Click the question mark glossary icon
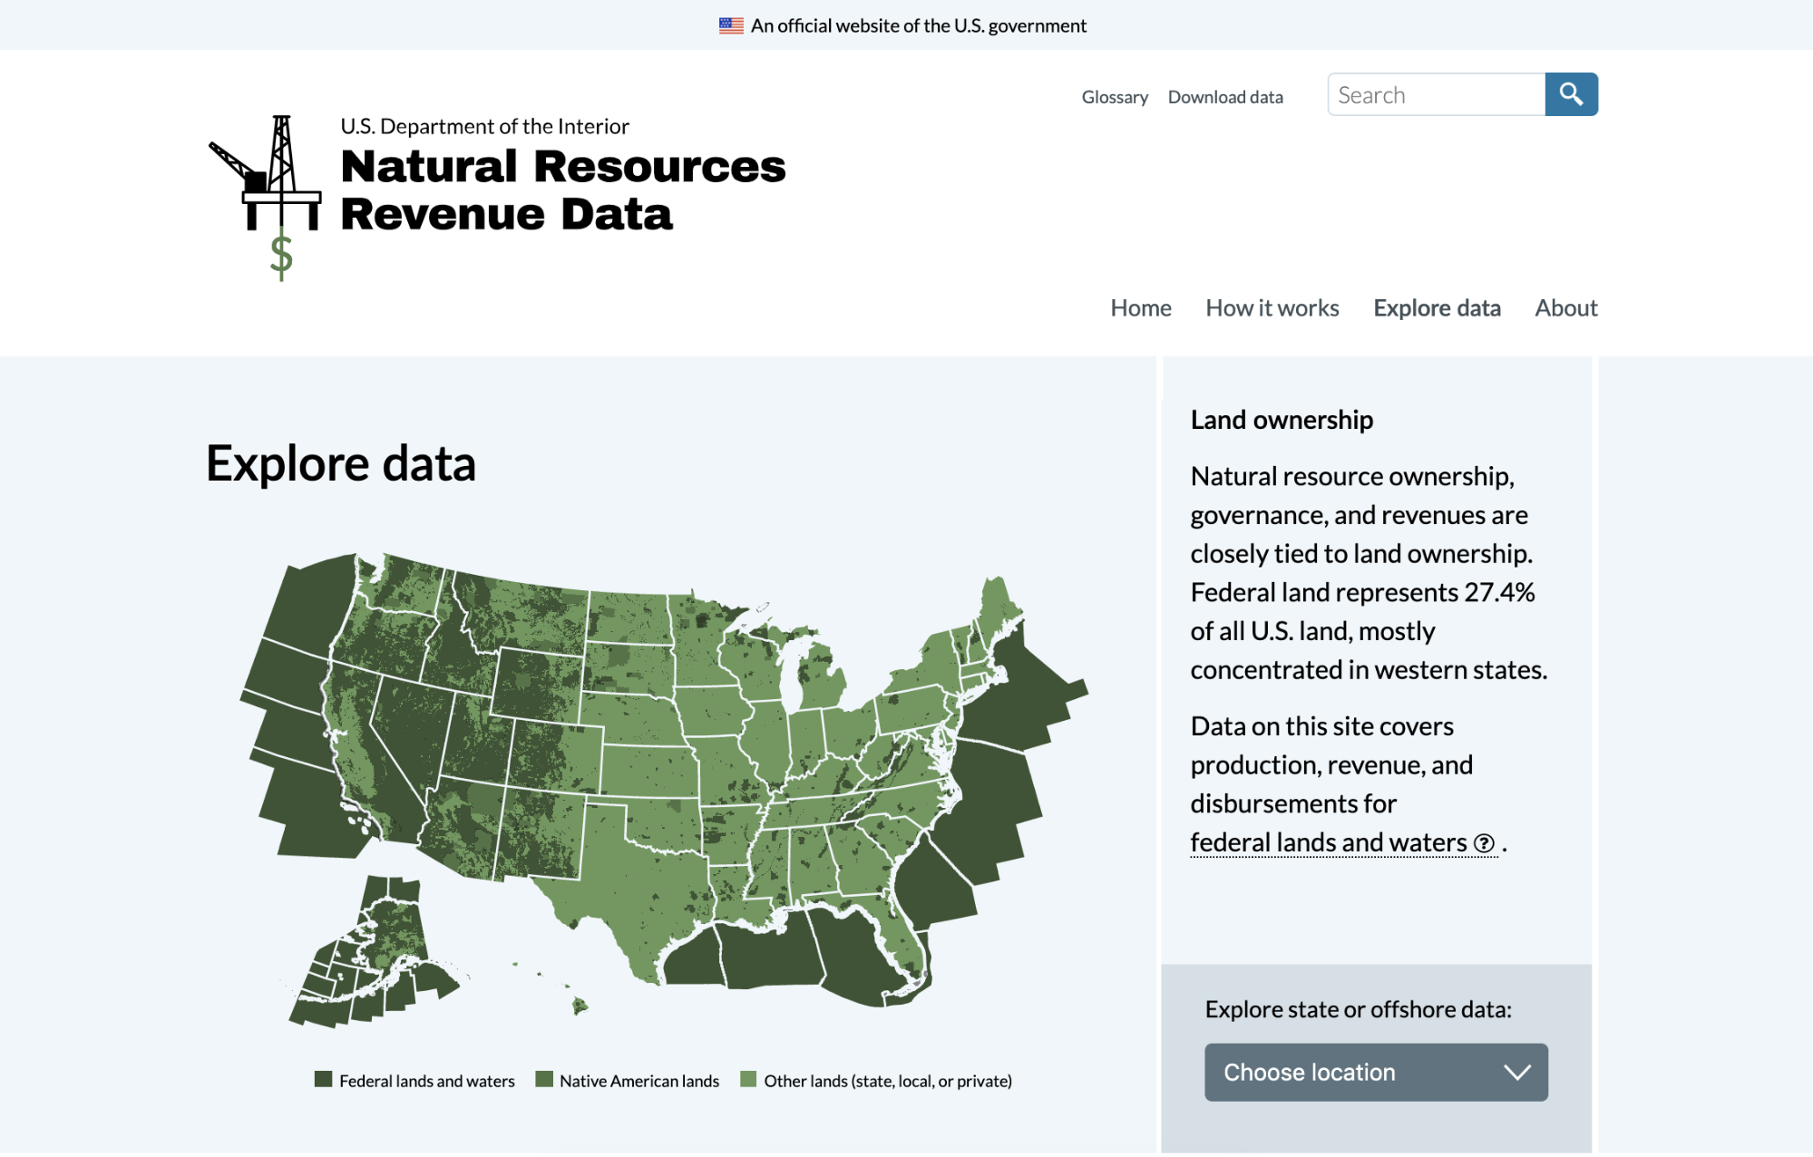Image resolution: width=1813 pixels, height=1157 pixels. 1484,843
